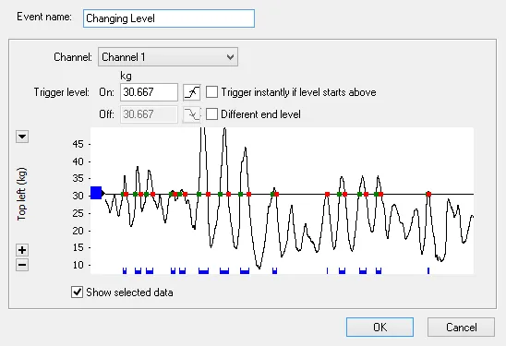Click the disabled Off trigger level field
Screen dimensions: 506x346
(149, 114)
